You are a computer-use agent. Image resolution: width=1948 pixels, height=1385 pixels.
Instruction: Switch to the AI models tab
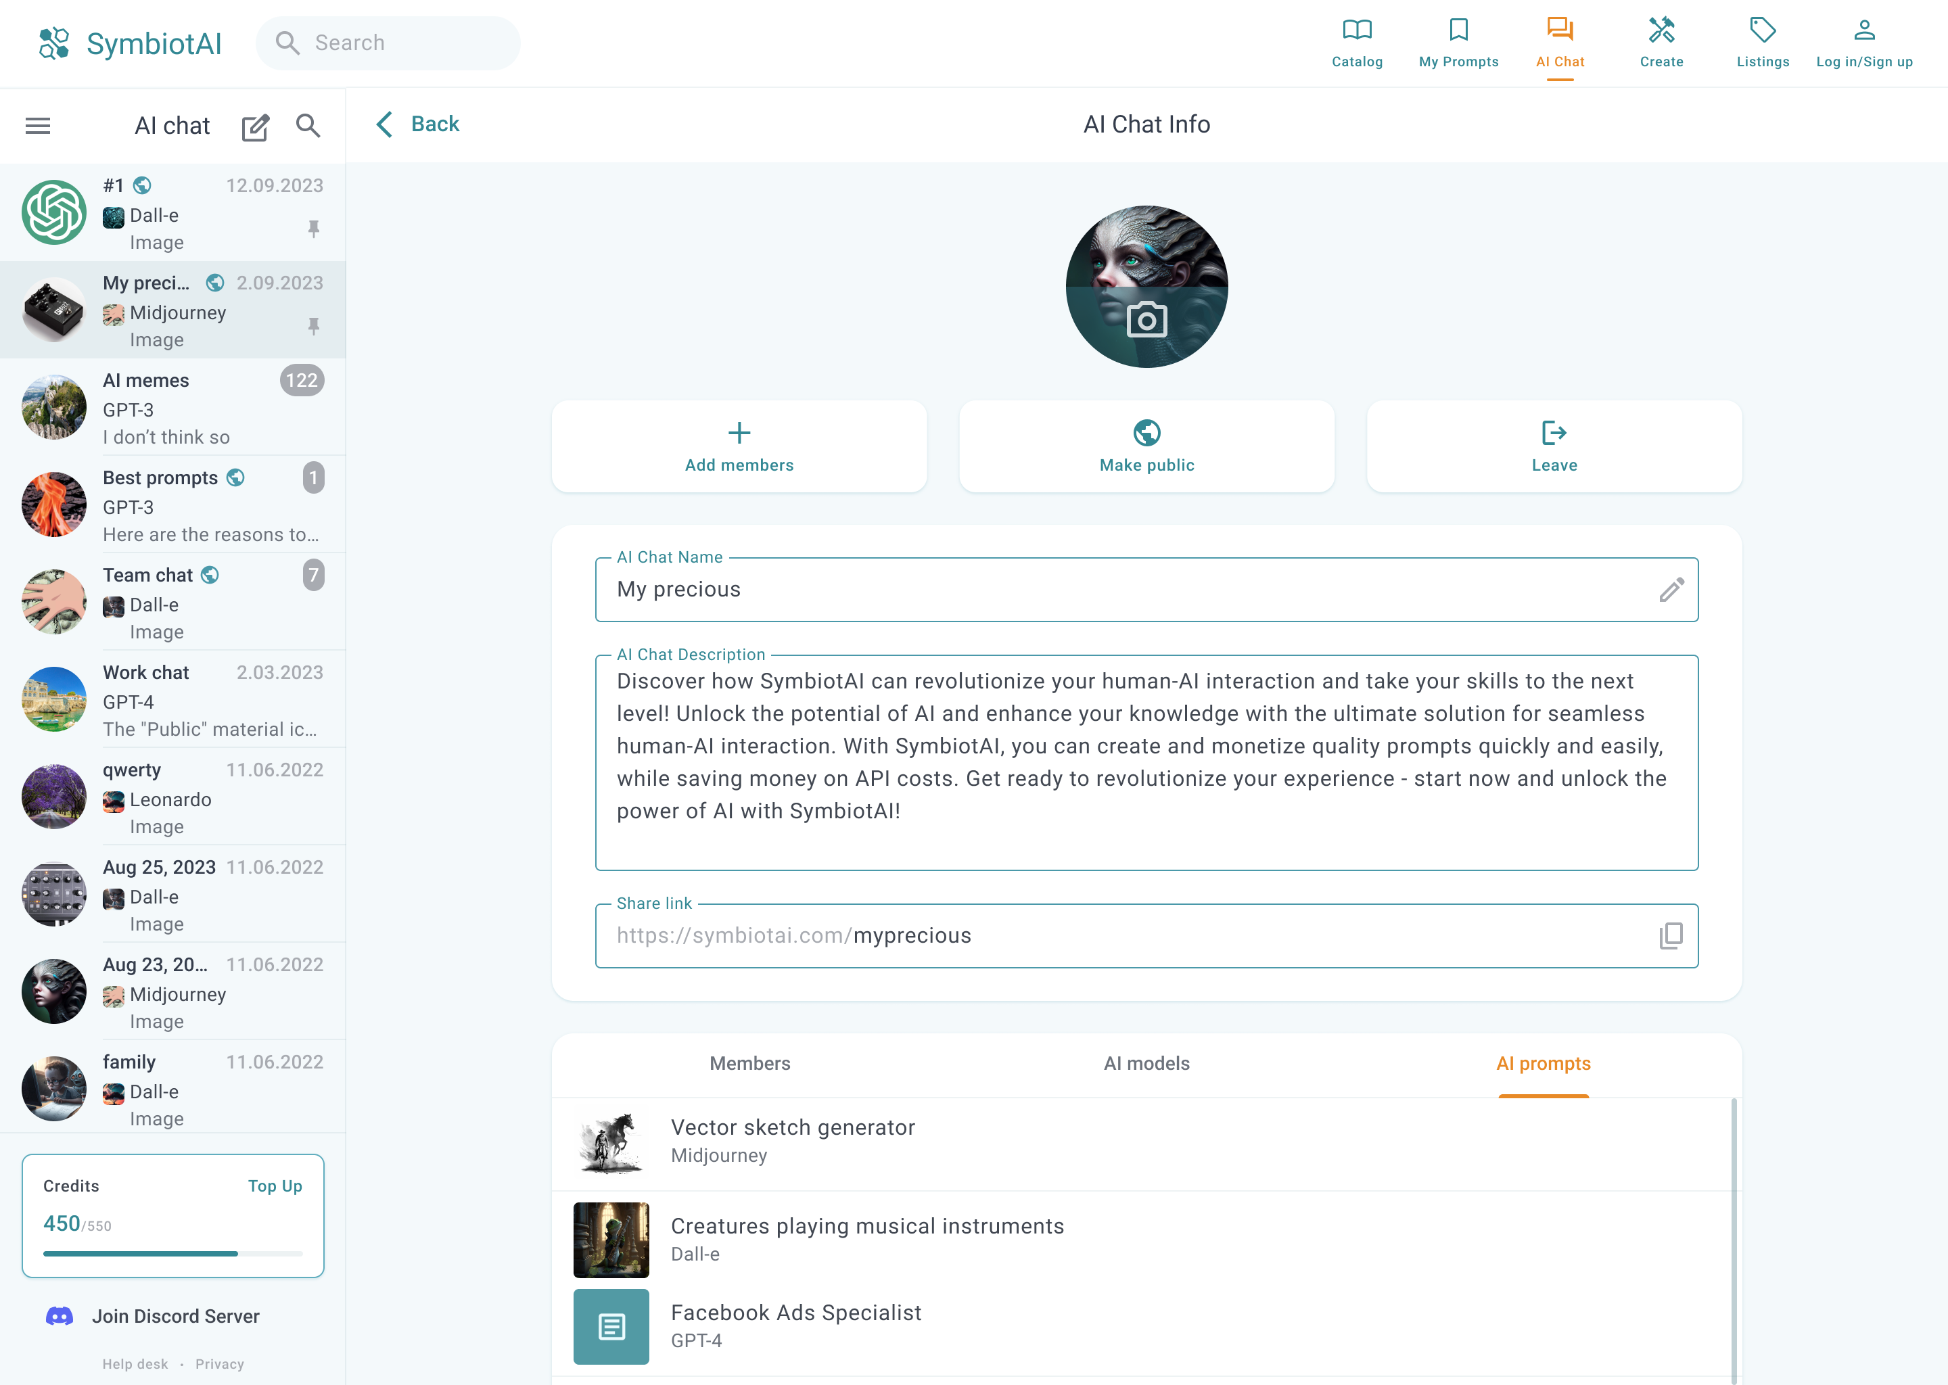point(1146,1064)
